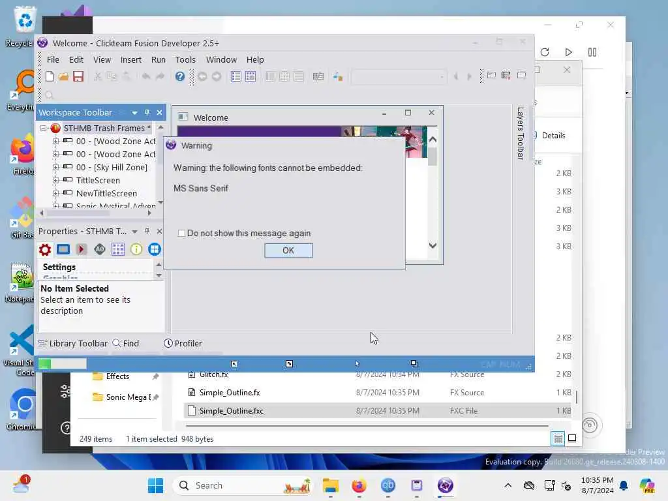Pin the Properties panel
This screenshot has width=668, height=501.
click(x=147, y=231)
